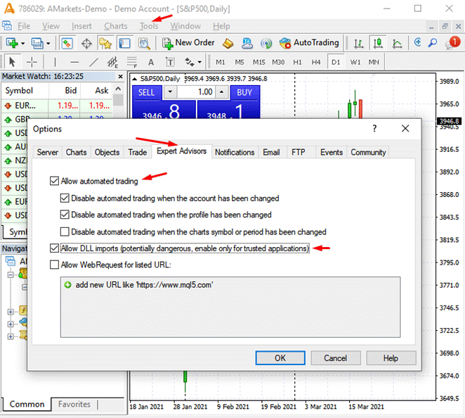Image resolution: width=465 pixels, height=418 pixels.
Task: Switch to the Server tab
Action: coord(48,153)
